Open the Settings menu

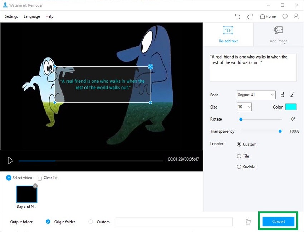click(x=11, y=16)
